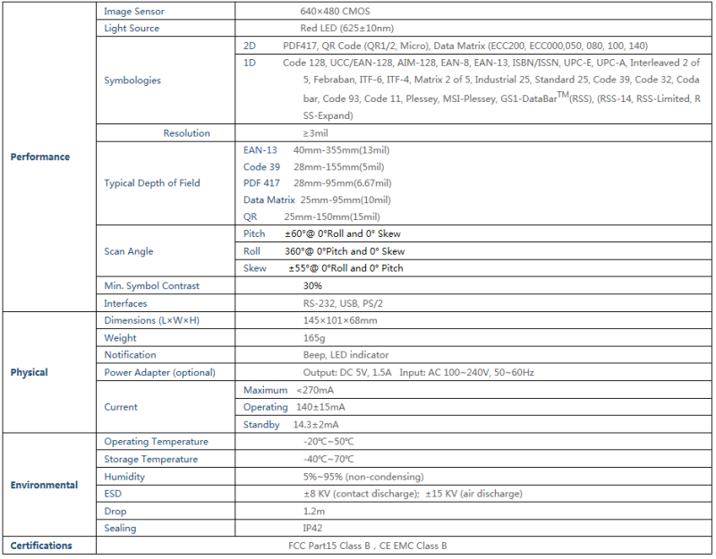Select the Physical category heading

pos(29,372)
